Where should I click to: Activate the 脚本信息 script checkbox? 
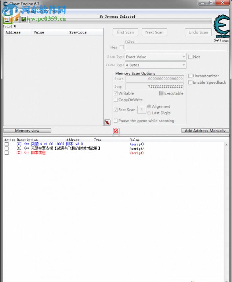7,153
